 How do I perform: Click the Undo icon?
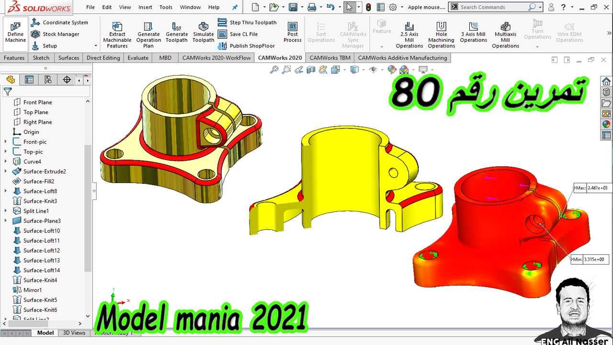[x=330, y=7]
